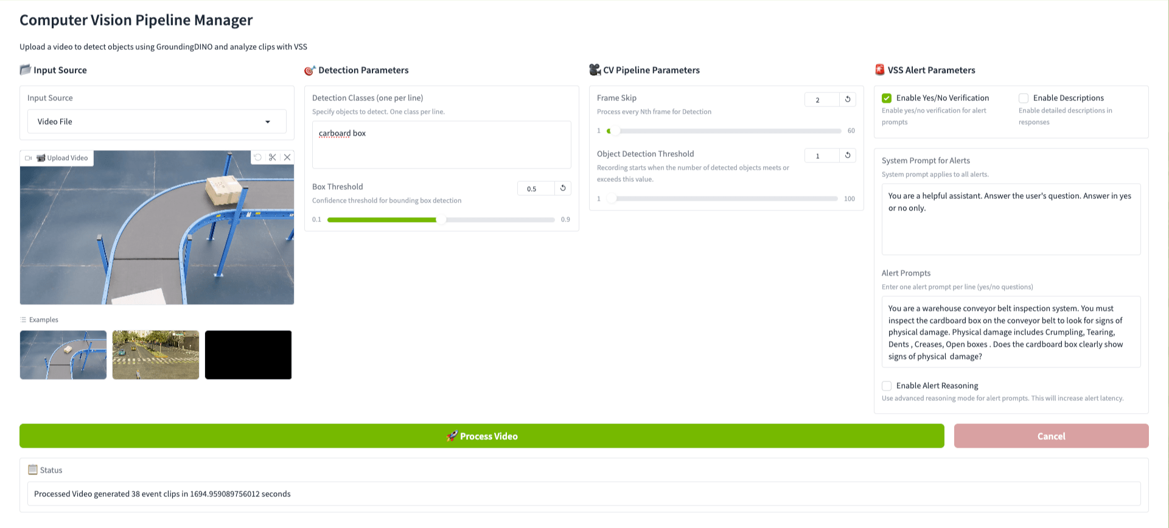1169x528 pixels.
Task: Start processing with the Process Video button
Action: click(482, 436)
